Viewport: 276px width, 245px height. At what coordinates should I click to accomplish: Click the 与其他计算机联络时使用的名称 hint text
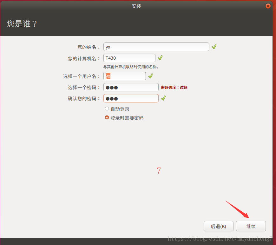[131, 67]
